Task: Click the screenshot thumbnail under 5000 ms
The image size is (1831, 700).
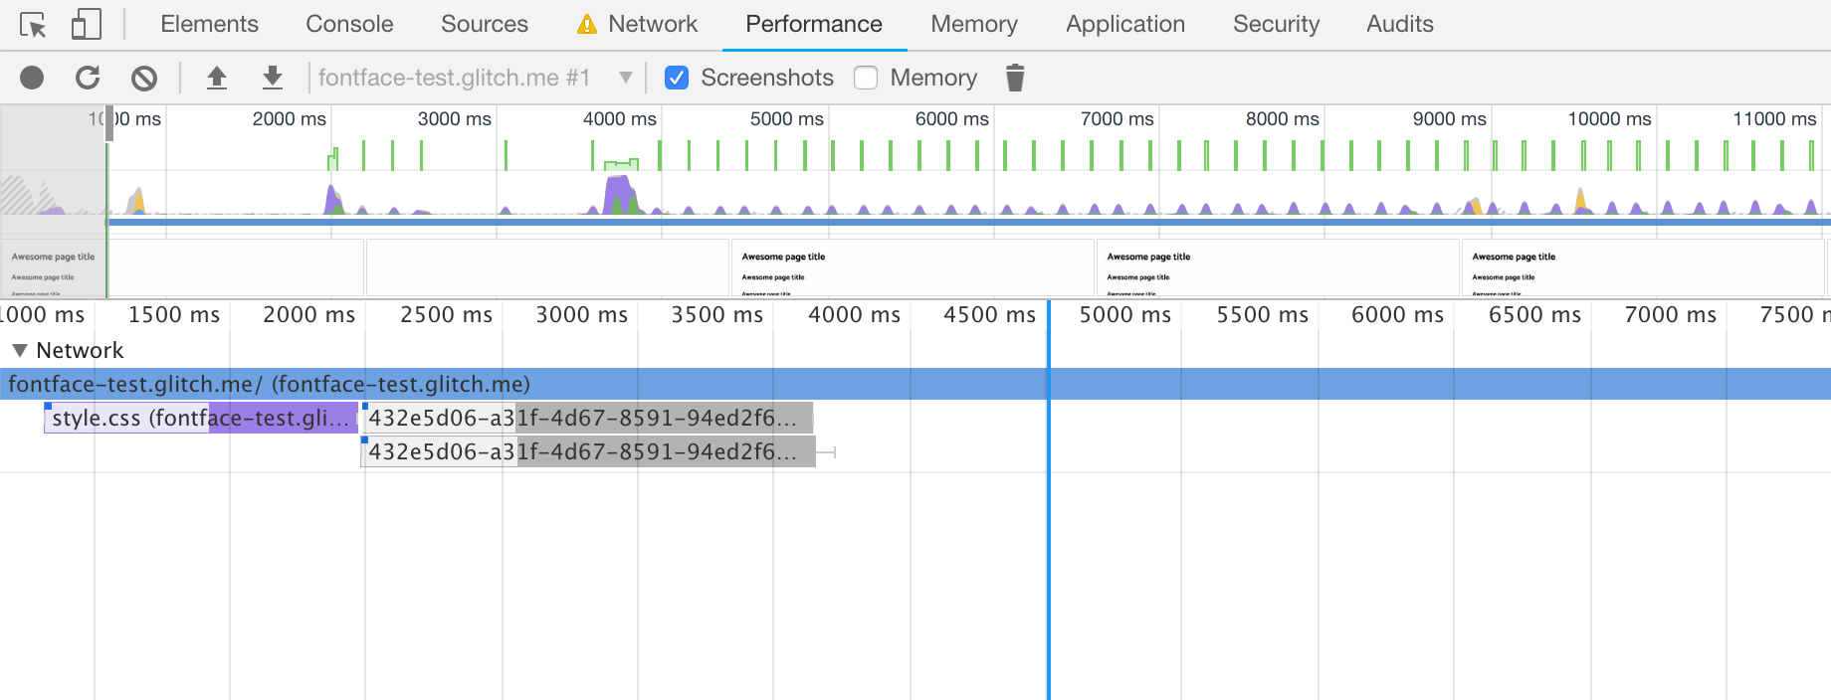Action: (912, 267)
